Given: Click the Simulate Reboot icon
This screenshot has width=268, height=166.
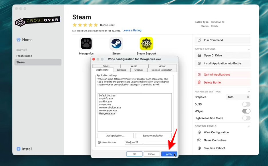Looking at the screenshot, I should tap(199, 148).
